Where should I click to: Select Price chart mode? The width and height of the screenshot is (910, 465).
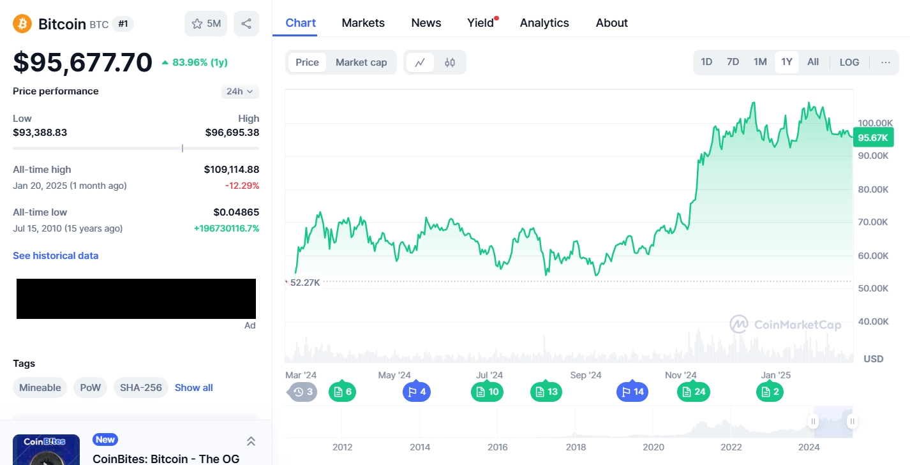[x=307, y=63]
